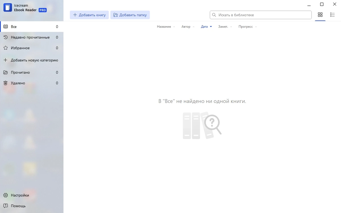Open the Избранное category
Image resolution: width=341 pixels, height=213 pixels.
(x=32, y=48)
